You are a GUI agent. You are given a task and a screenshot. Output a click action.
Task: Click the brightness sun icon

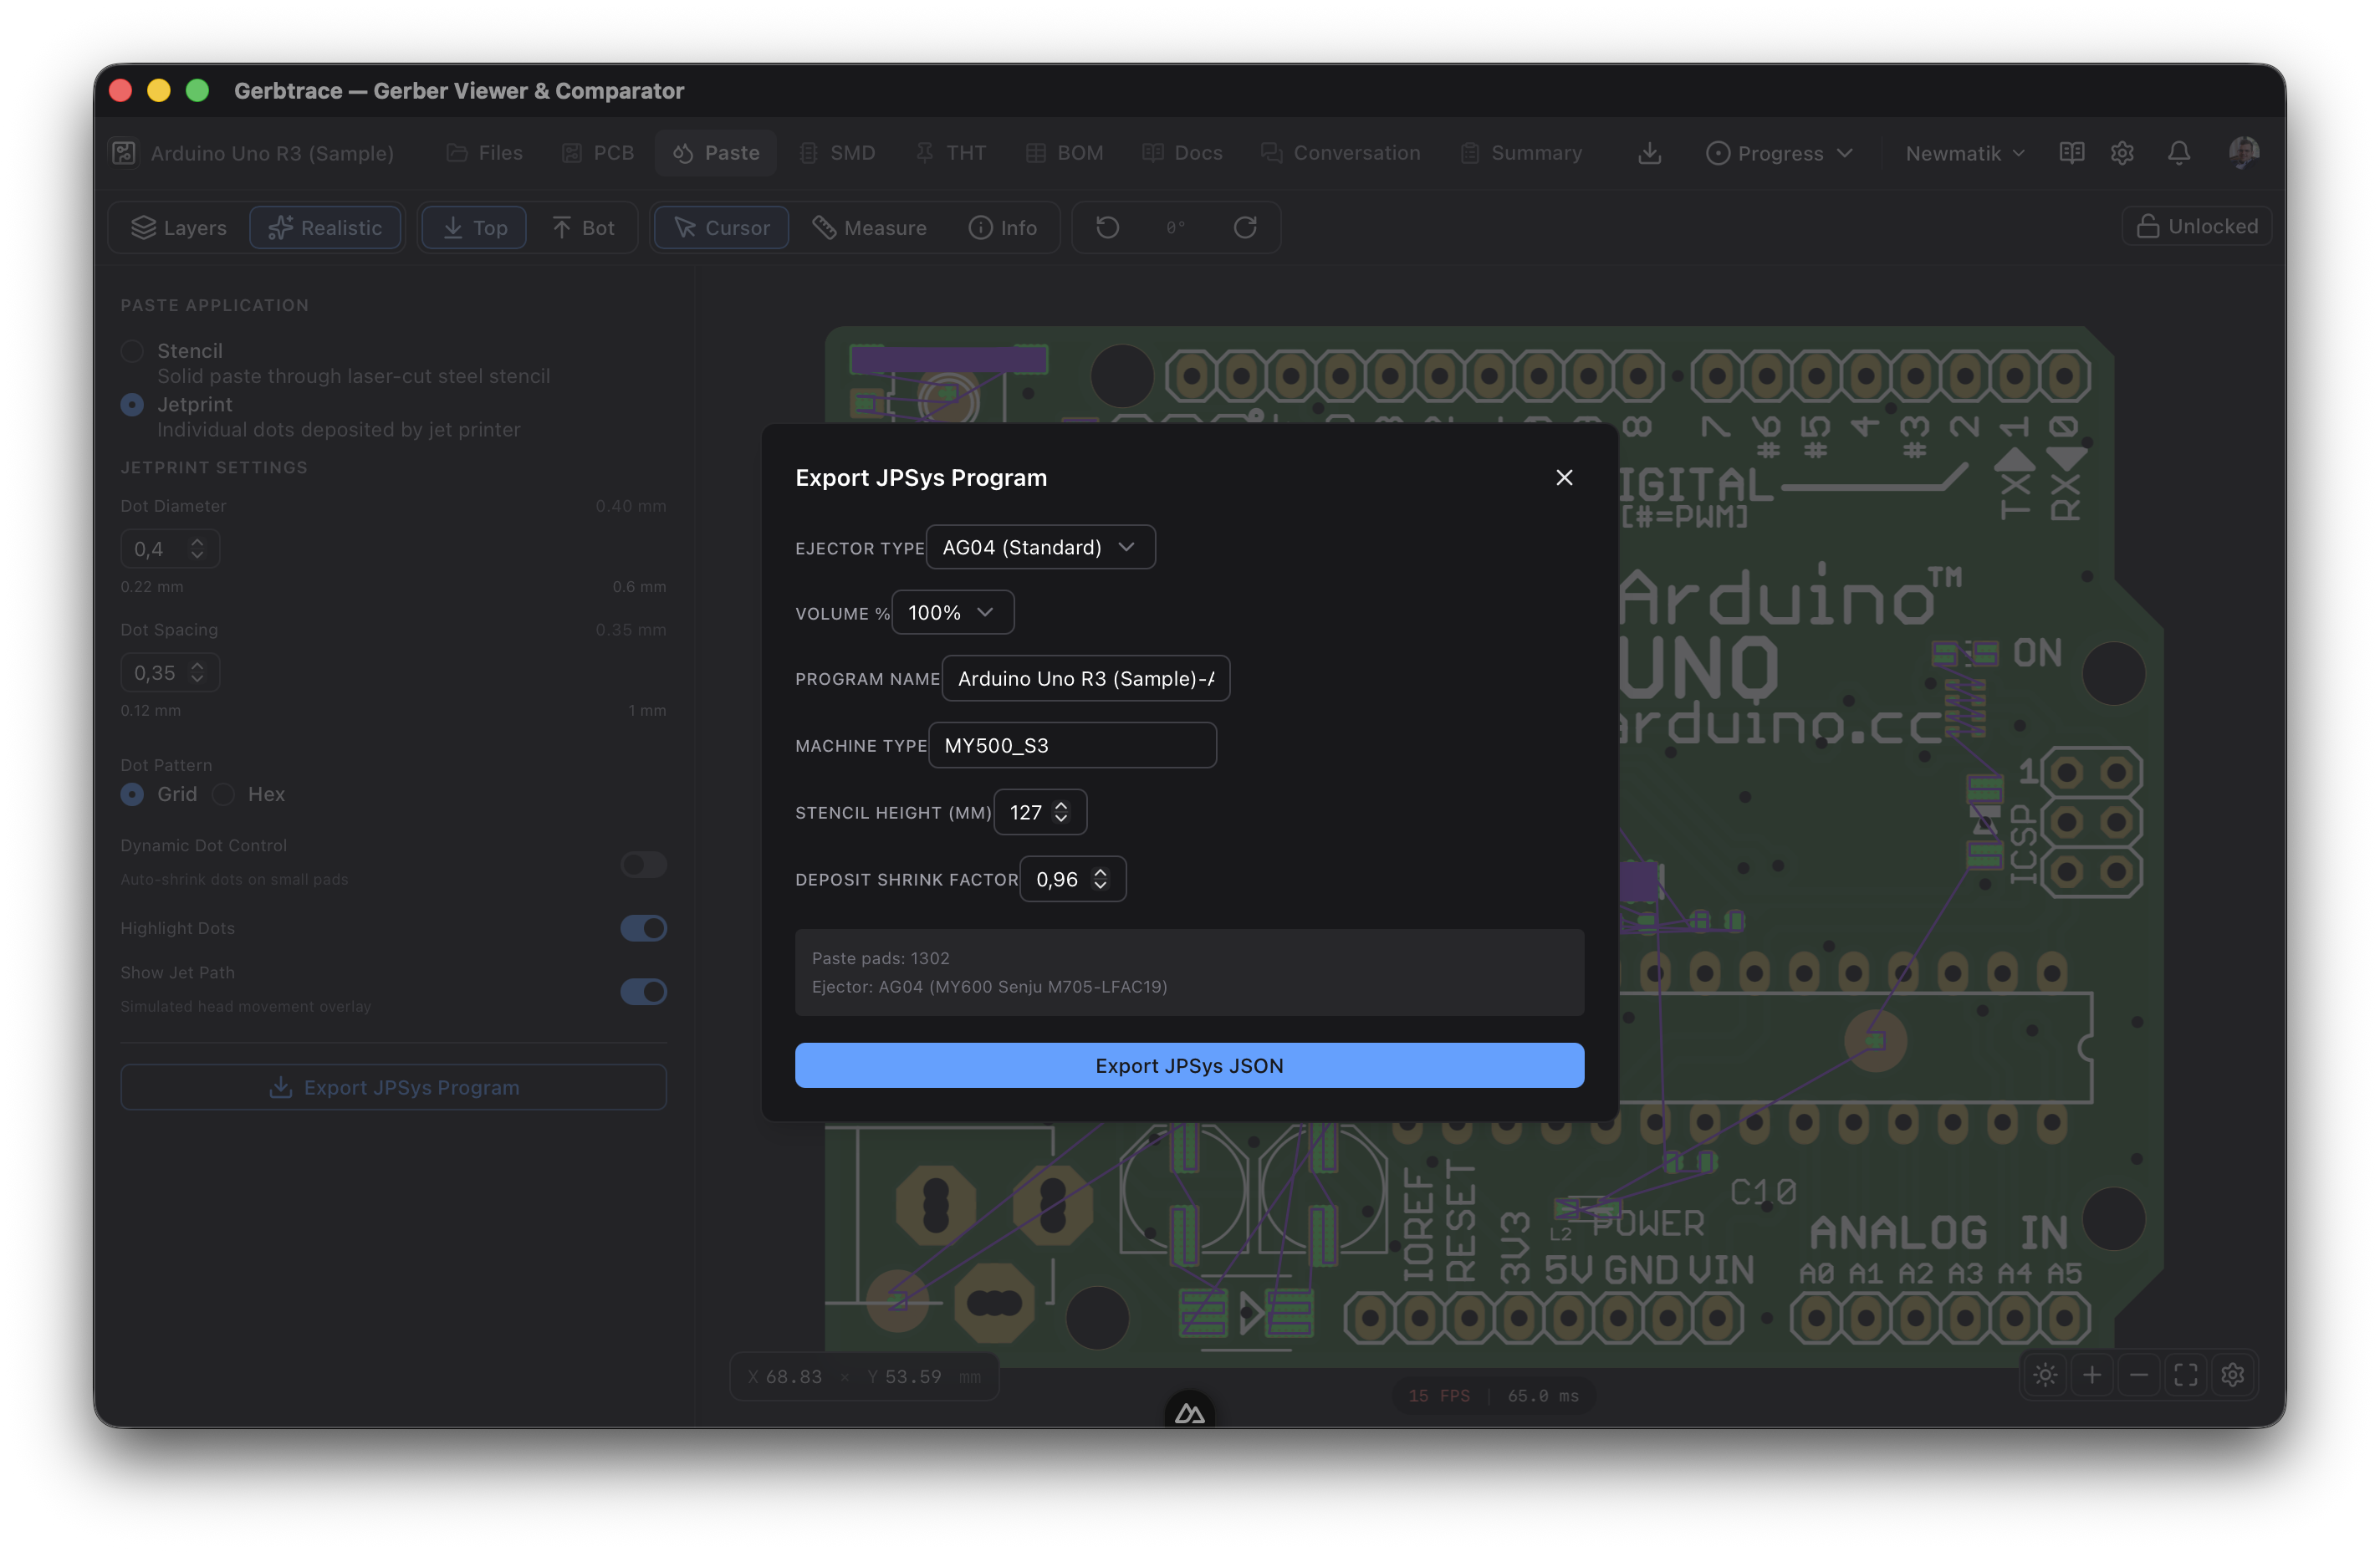[x=2046, y=1375]
